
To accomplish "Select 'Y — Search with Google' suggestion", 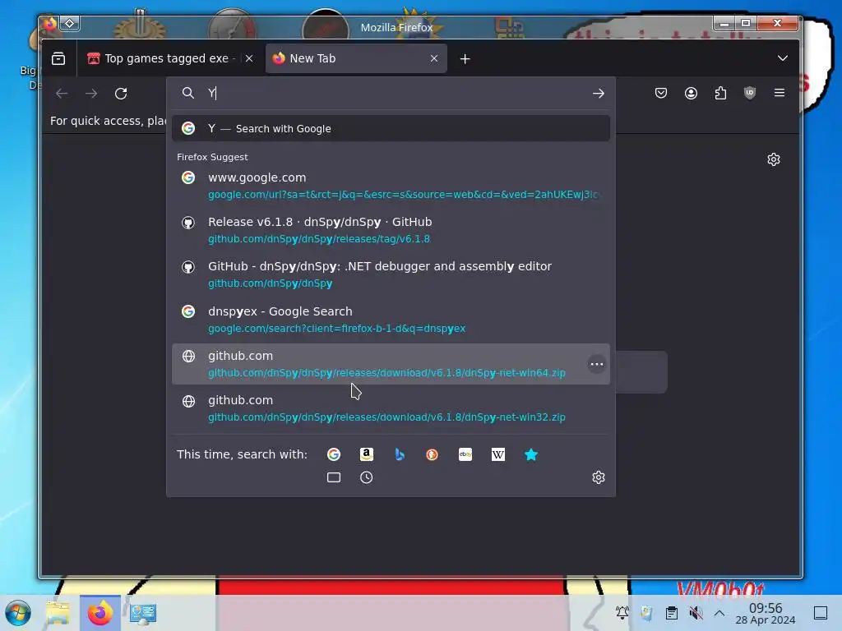I will [391, 128].
